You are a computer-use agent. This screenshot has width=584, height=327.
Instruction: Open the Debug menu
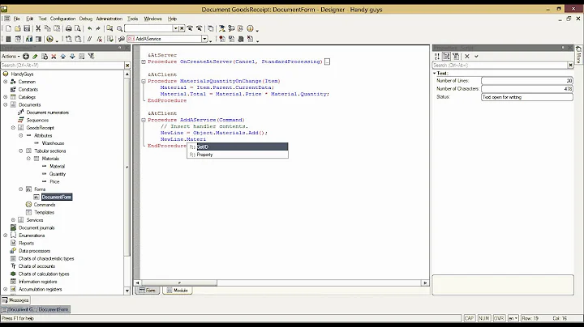[86, 19]
